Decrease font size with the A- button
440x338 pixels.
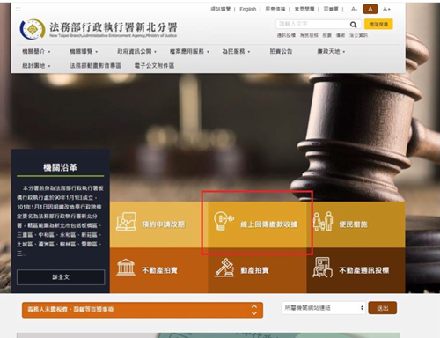355,9
